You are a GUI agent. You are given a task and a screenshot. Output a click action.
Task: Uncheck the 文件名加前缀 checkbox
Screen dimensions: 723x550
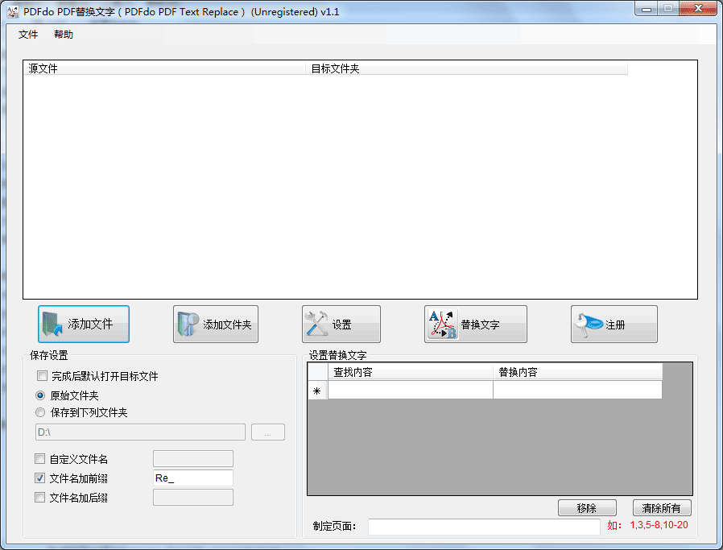pos(40,478)
